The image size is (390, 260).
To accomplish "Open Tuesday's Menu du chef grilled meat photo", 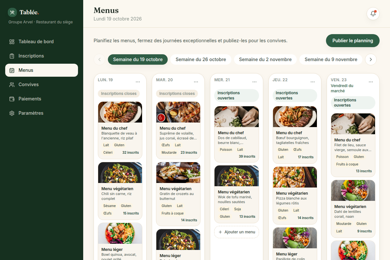I will tap(178, 112).
